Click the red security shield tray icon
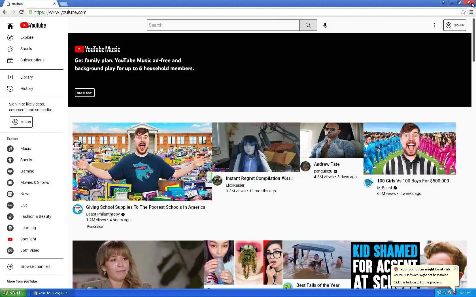Screen dimensions: 476x297 455,293
